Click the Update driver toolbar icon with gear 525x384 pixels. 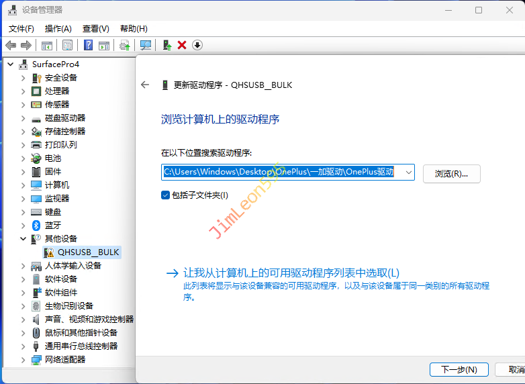tap(124, 45)
